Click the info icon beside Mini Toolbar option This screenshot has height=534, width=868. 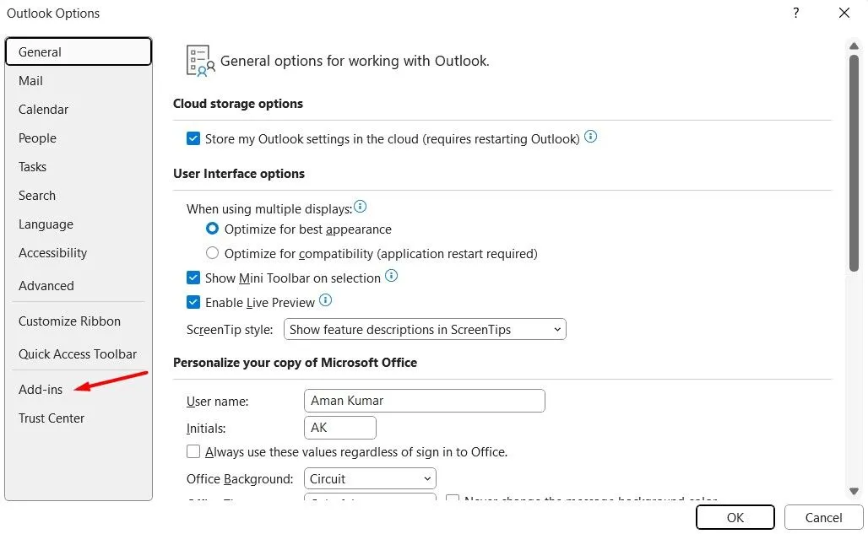pyautogui.click(x=391, y=275)
